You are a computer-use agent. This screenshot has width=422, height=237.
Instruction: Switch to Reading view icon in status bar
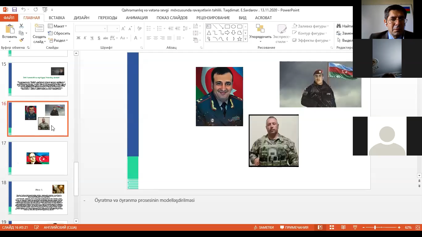click(343, 227)
